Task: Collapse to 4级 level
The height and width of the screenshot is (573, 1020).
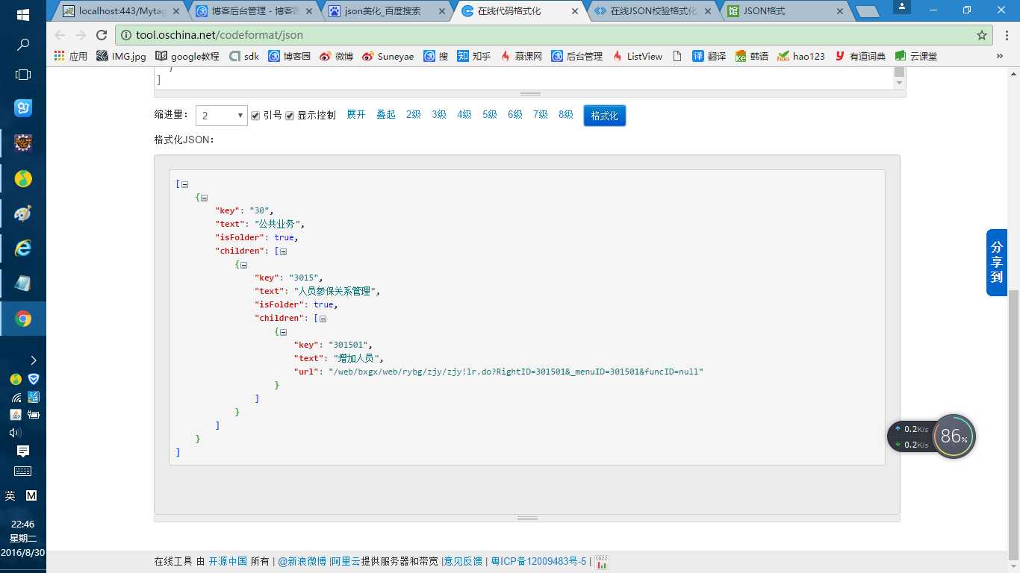Action: click(x=464, y=115)
